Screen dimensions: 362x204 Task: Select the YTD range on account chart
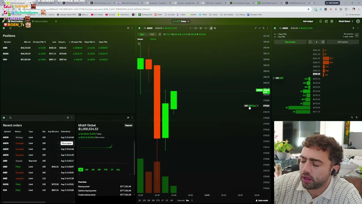(105, 169)
